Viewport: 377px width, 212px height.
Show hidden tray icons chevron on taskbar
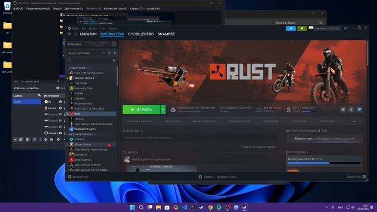(326, 207)
